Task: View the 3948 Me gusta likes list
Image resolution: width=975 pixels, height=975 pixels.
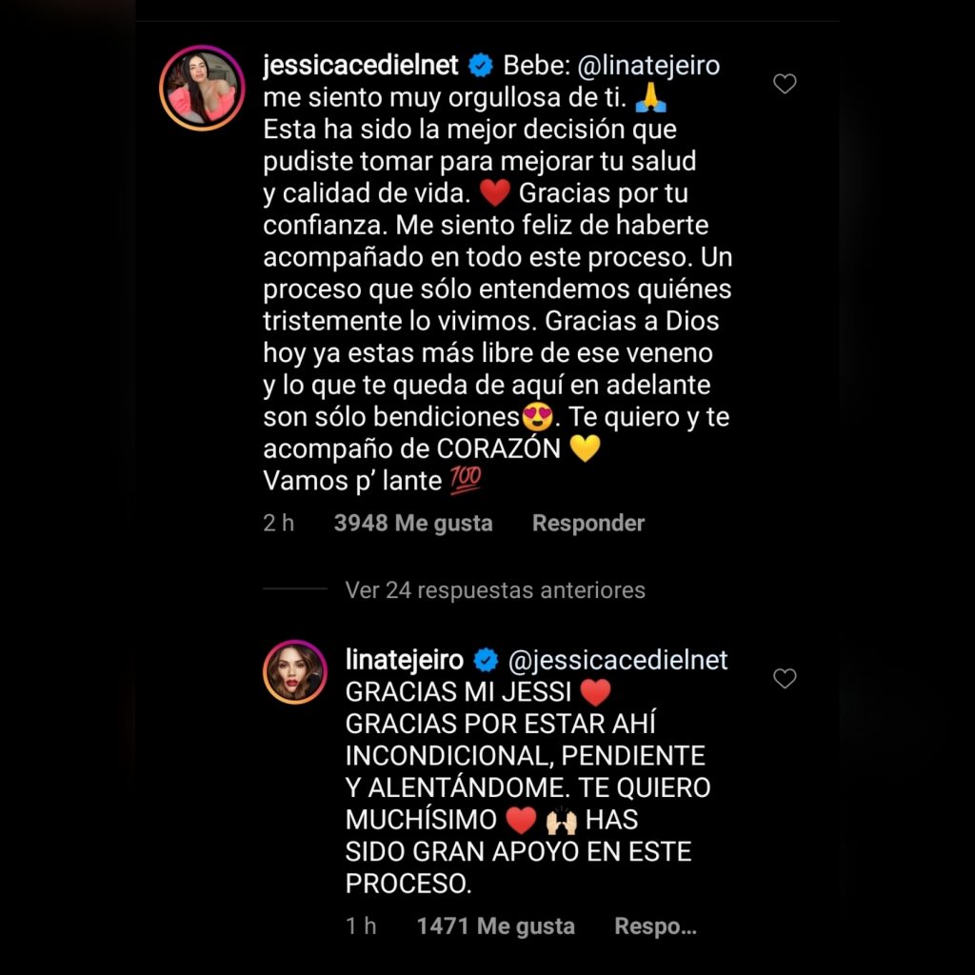Action: [413, 523]
